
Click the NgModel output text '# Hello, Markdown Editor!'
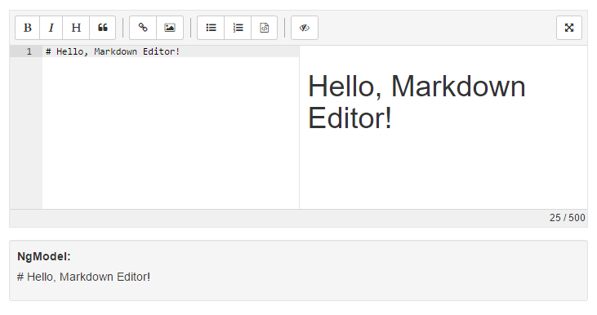coord(84,277)
